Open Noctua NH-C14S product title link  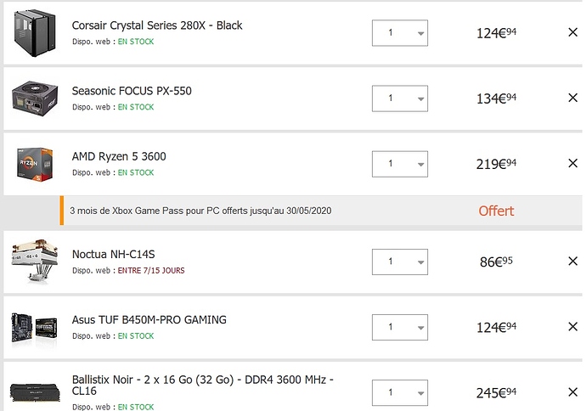pyautogui.click(x=113, y=255)
